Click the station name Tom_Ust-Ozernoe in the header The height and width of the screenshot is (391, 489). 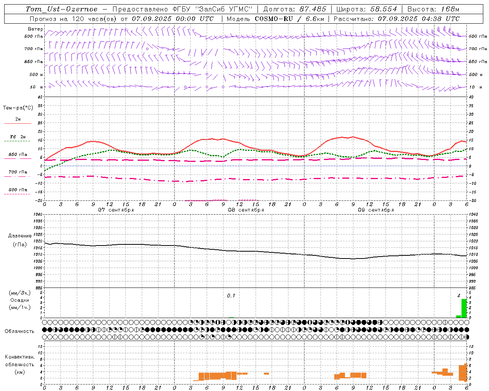click(62, 9)
